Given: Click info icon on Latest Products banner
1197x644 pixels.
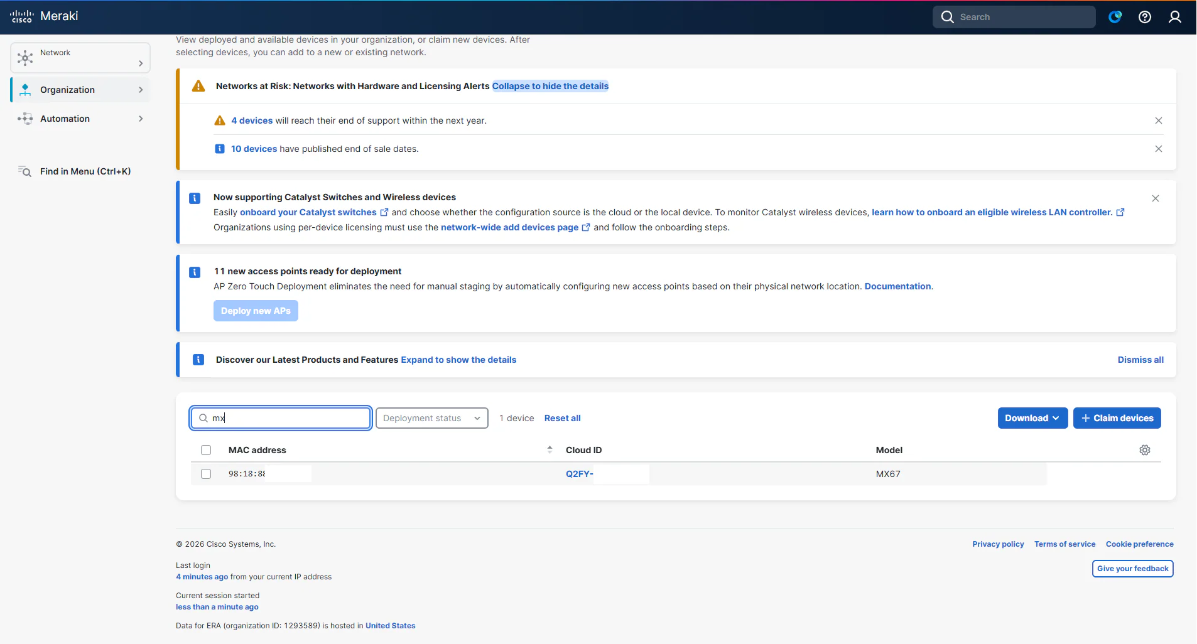Looking at the screenshot, I should coord(198,360).
